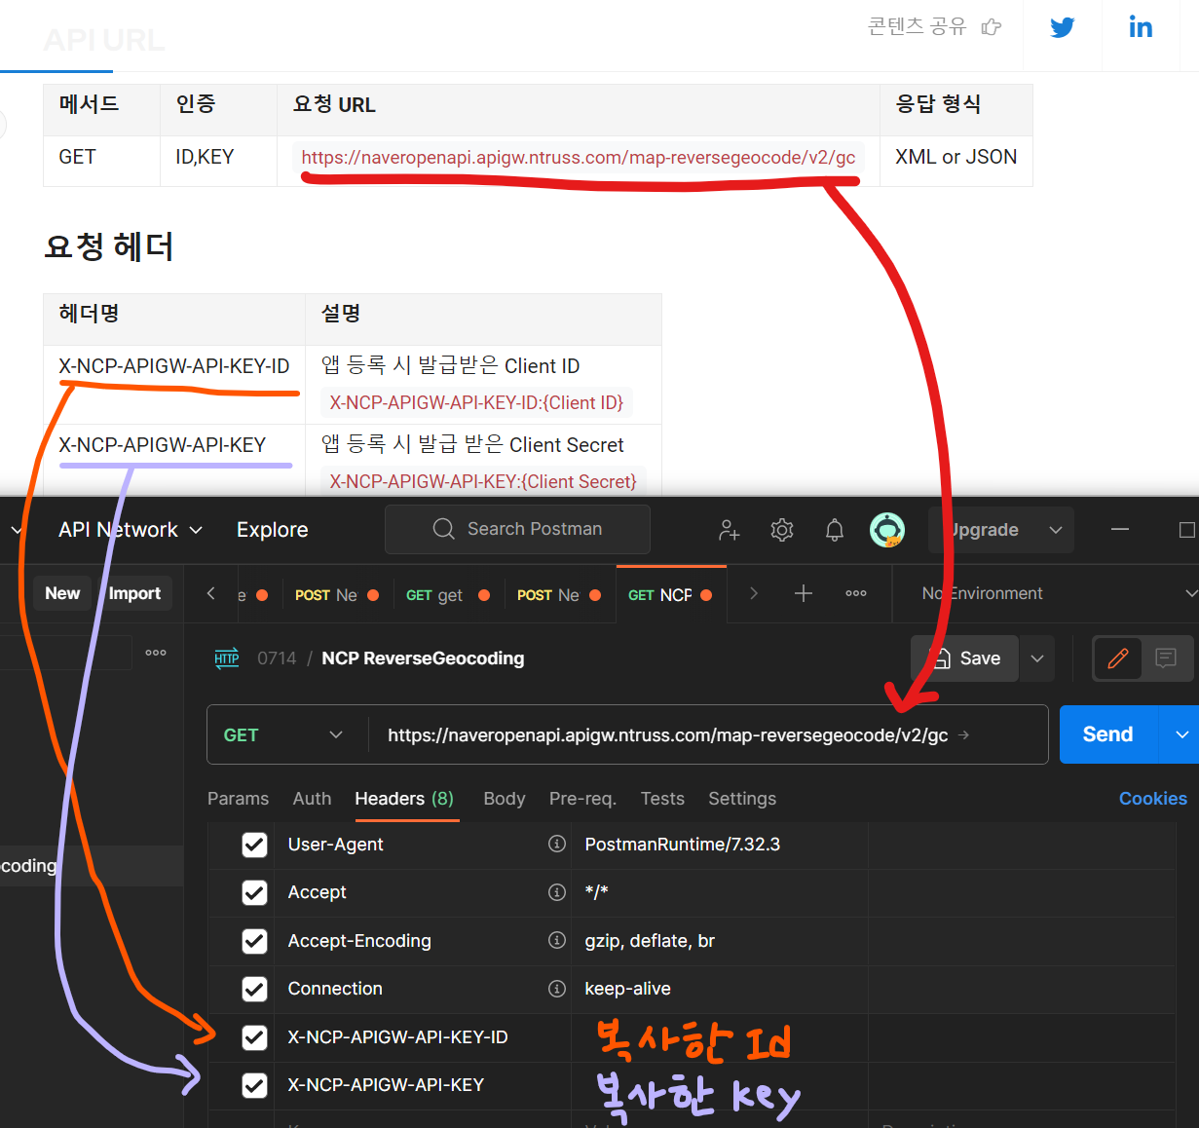The height and width of the screenshot is (1128, 1199).
Task: Open the Tests tab
Action: [662, 799]
